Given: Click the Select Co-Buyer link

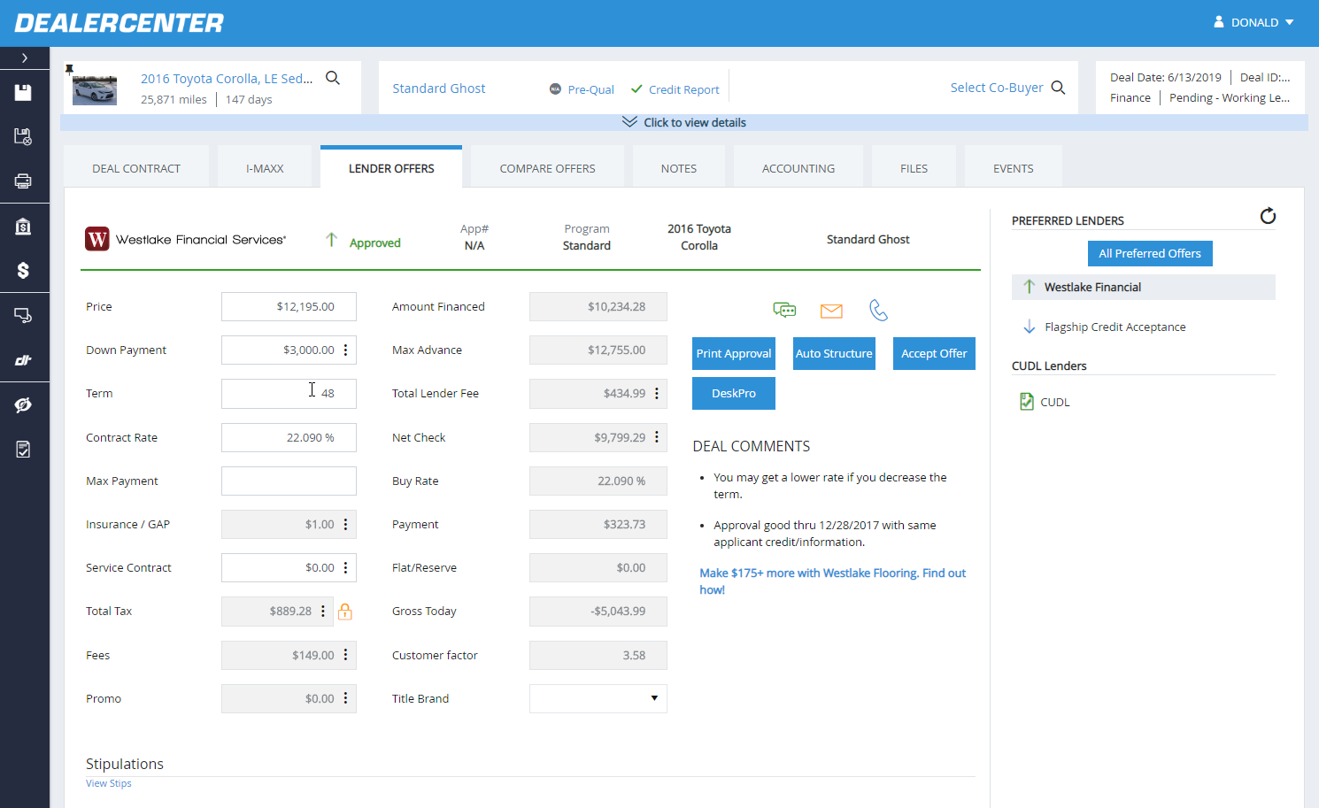Looking at the screenshot, I should [x=997, y=88].
